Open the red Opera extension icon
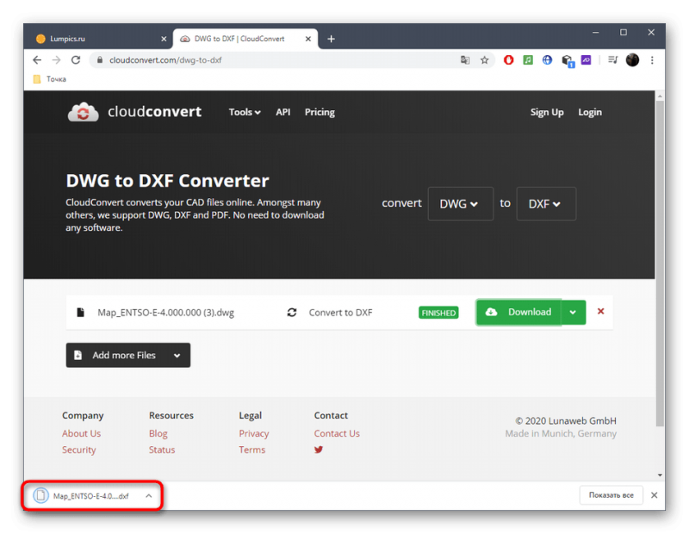This screenshot has width=689, height=534. pos(508,59)
